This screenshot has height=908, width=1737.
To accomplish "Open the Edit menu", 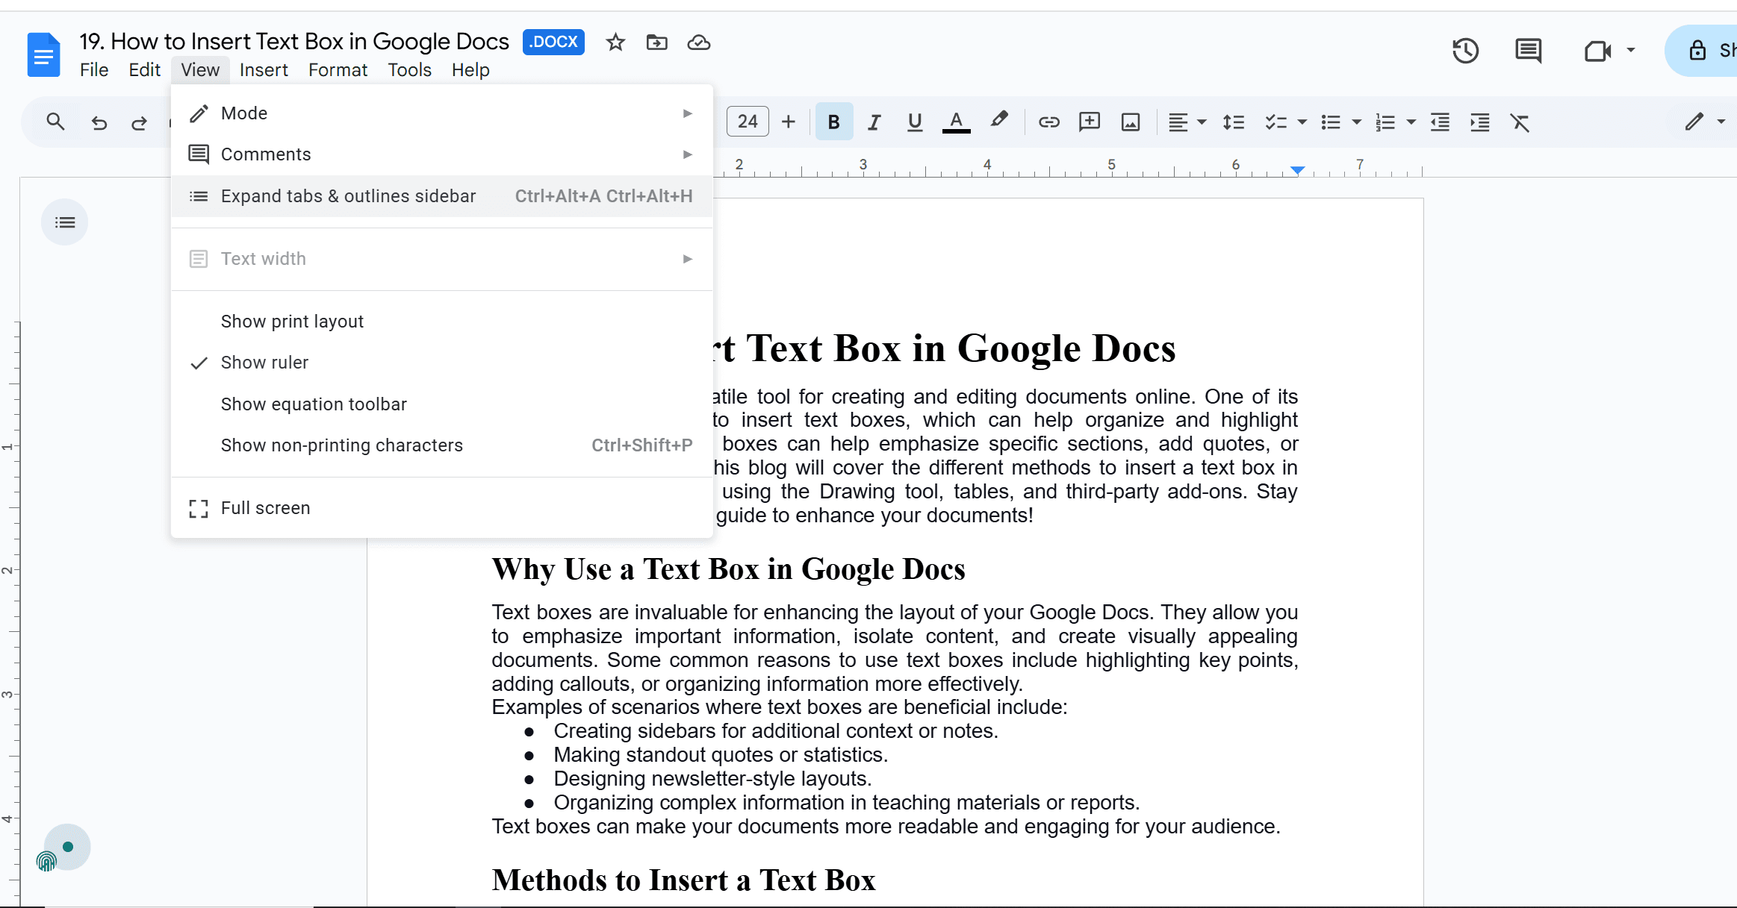I will pos(144,70).
